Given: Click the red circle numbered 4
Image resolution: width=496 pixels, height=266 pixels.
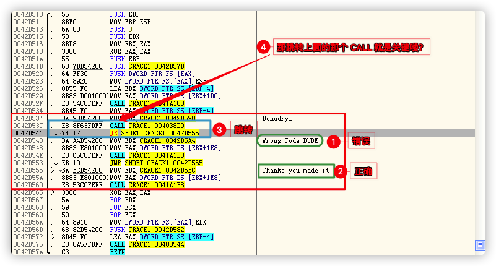Looking at the screenshot, I should pyautogui.click(x=262, y=48).
